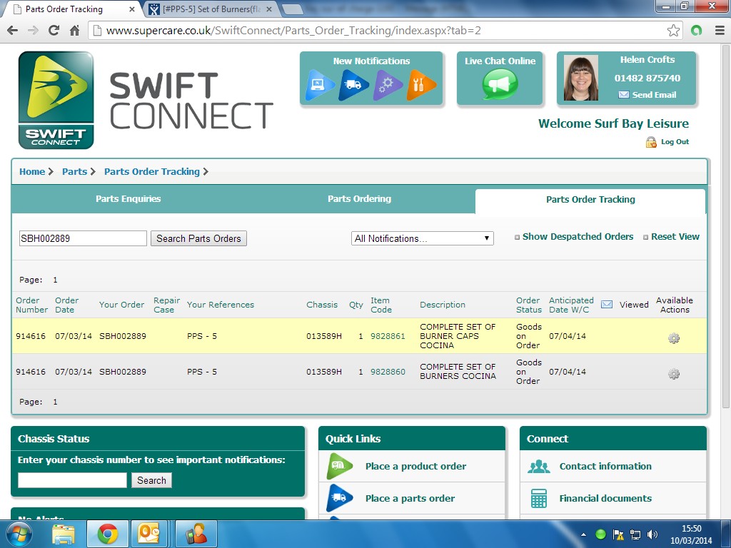The height and width of the screenshot is (548, 731).
Task: Open the orange tools notification icon
Action: [x=421, y=86]
